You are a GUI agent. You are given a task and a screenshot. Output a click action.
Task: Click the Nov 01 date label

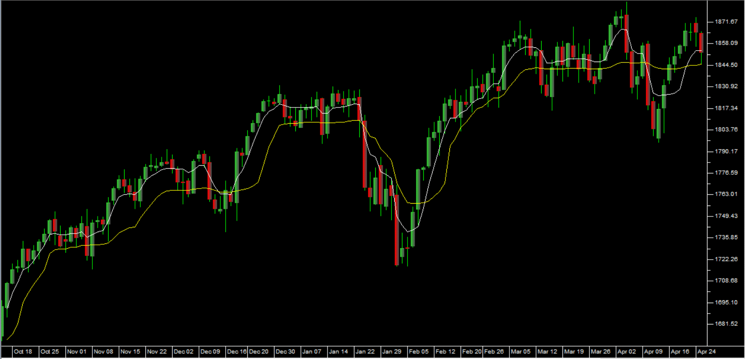[x=77, y=351]
